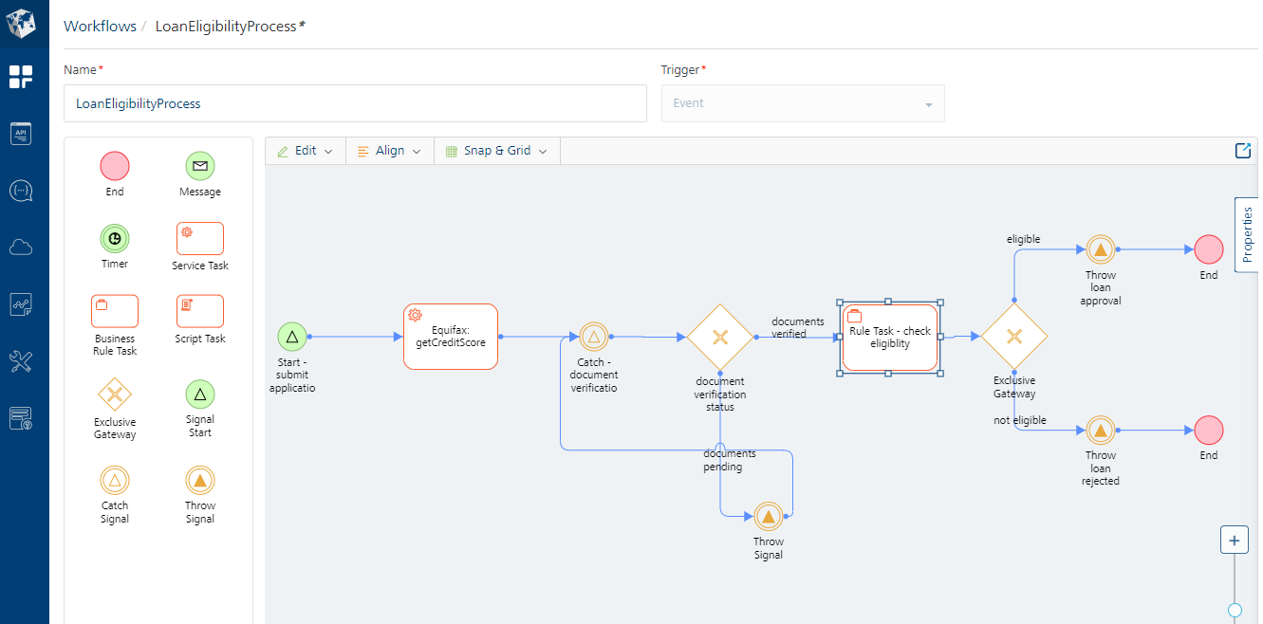Select the Service Task palette shape
Screen dimensions: 1263x624
click(200, 239)
